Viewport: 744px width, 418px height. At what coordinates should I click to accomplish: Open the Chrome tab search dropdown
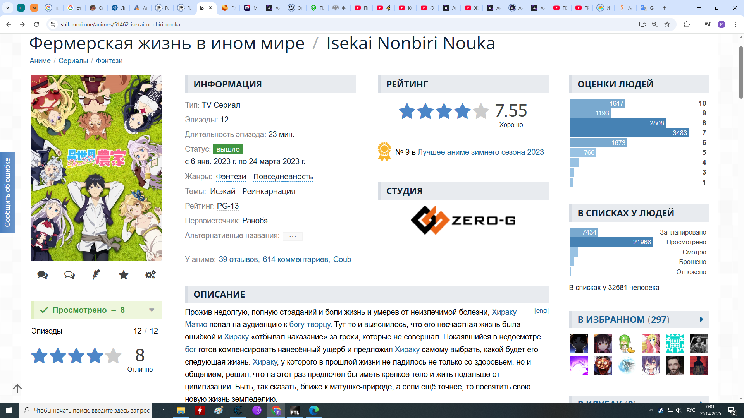[7, 8]
